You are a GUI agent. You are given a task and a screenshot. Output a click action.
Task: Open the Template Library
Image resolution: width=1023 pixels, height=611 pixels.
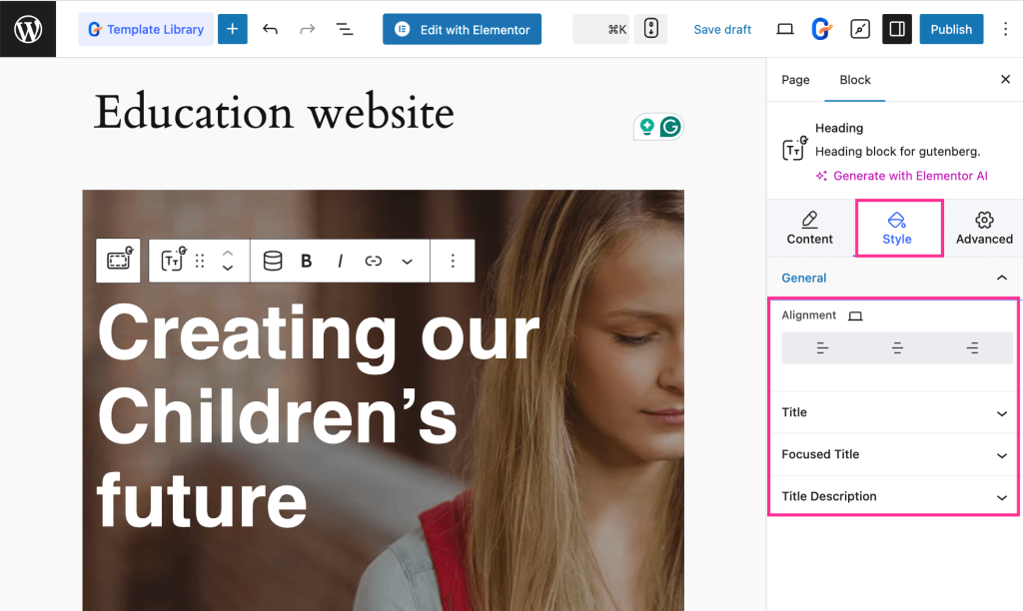(146, 29)
